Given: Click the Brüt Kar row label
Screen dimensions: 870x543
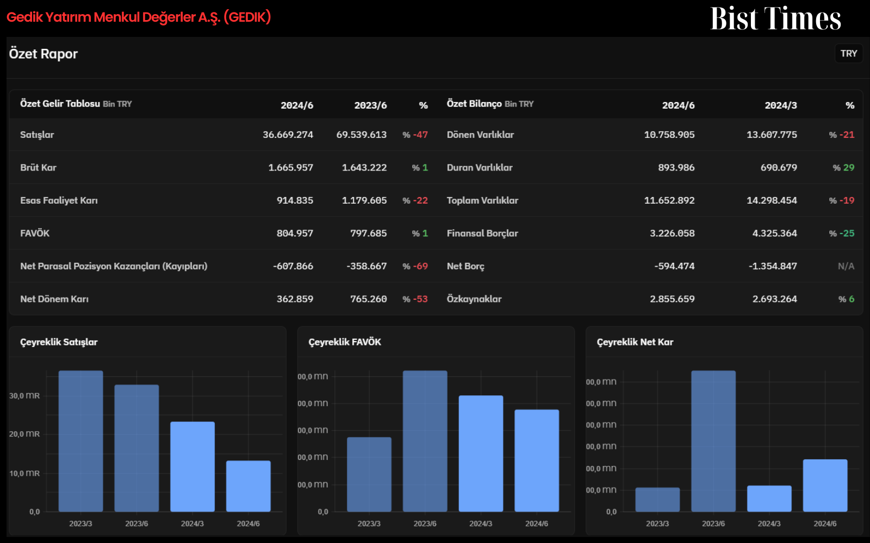Looking at the screenshot, I should tap(38, 168).
